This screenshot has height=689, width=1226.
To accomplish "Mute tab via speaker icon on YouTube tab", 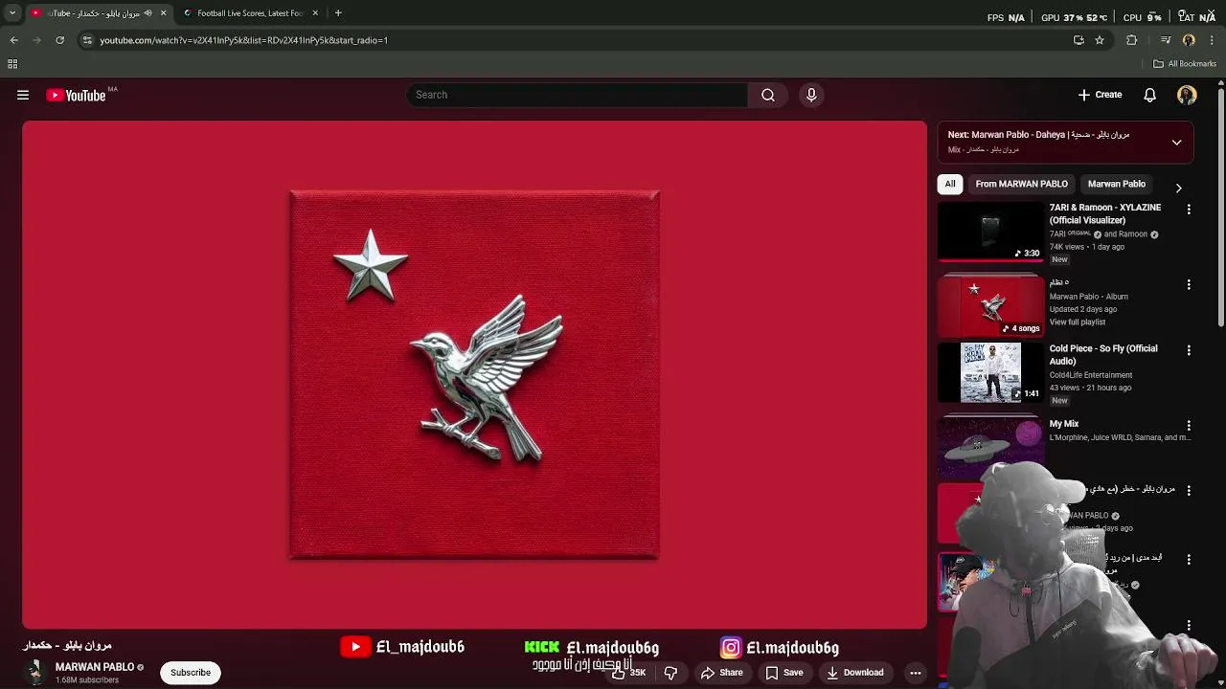I will pos(148,13).
